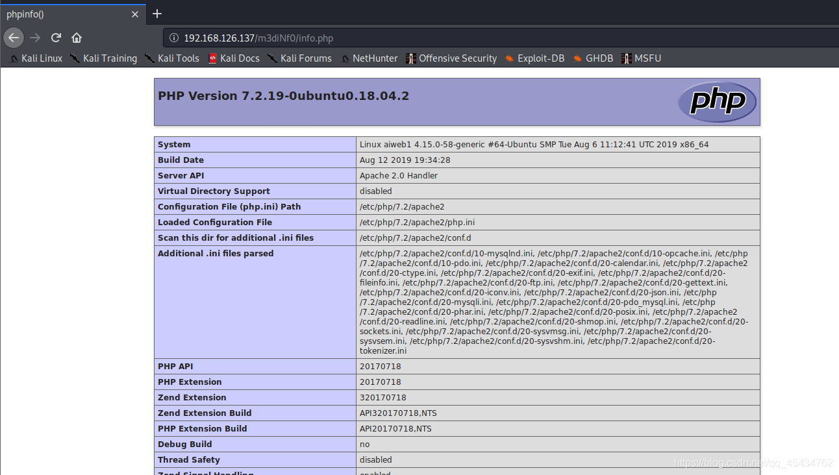Click the Configuration File (php.ini) Path label
This screenshot has height=475, width=839.
(x=229, y=207)
